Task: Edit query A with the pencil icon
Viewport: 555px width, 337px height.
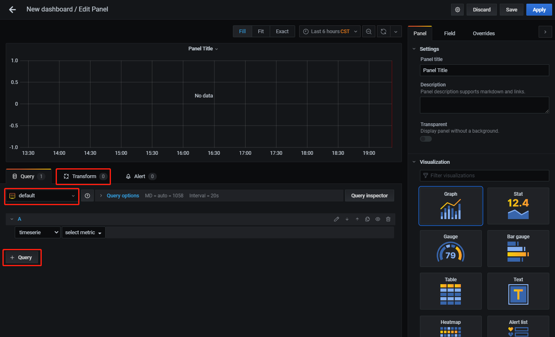Action: tap(336, 219)
